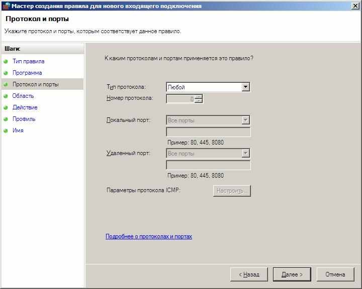Click the Укажите протокол и порты description
362x289 pixels.
click(x=93, y=31)
